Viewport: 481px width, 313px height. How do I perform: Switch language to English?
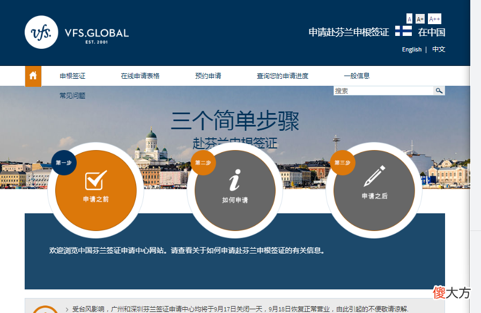tap(412, 49)
